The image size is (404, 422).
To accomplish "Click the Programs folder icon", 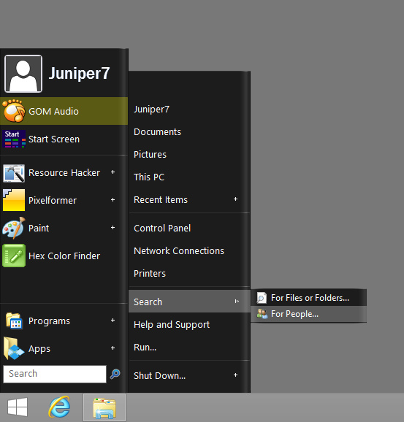I will (14, 321).
